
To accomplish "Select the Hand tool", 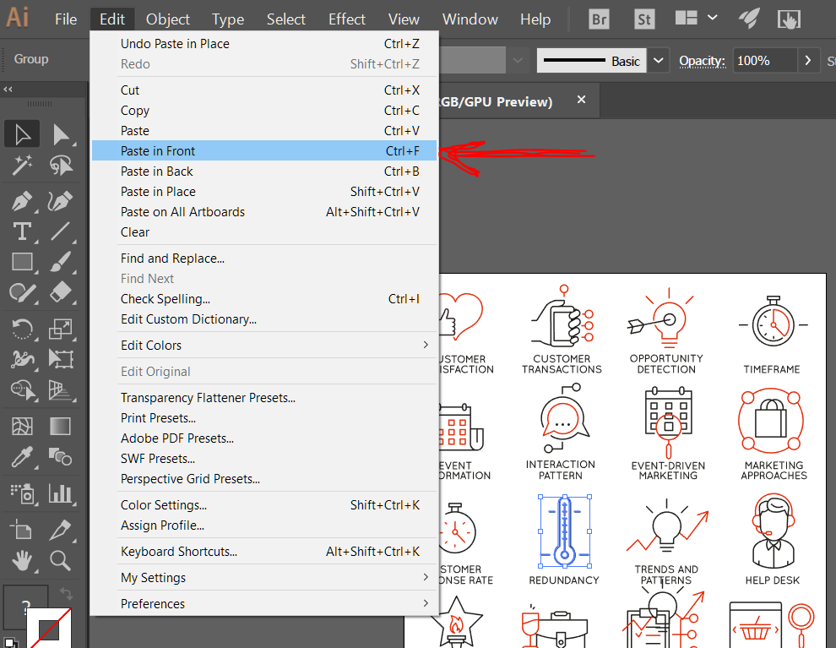I will (x=22, y=559).
